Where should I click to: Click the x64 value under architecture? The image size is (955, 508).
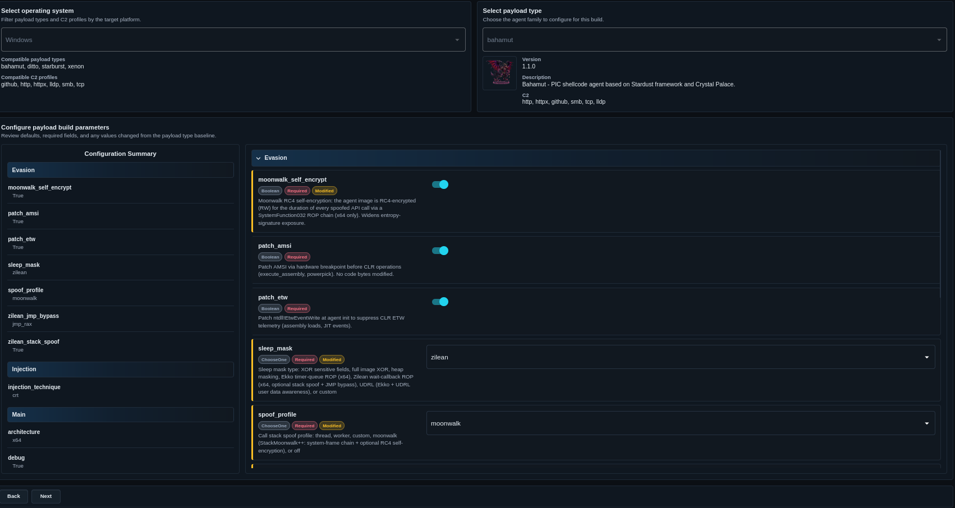point(17,440)
